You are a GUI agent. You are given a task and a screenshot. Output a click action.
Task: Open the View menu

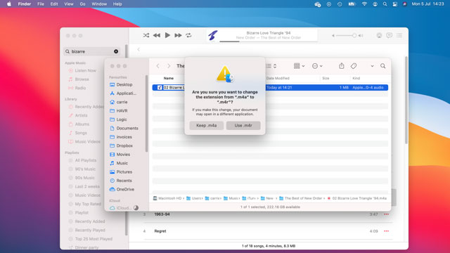tap(69, 4)
